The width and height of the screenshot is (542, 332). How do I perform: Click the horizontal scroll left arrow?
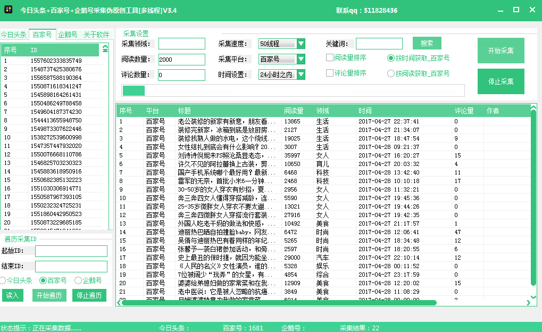pos(119,303)
